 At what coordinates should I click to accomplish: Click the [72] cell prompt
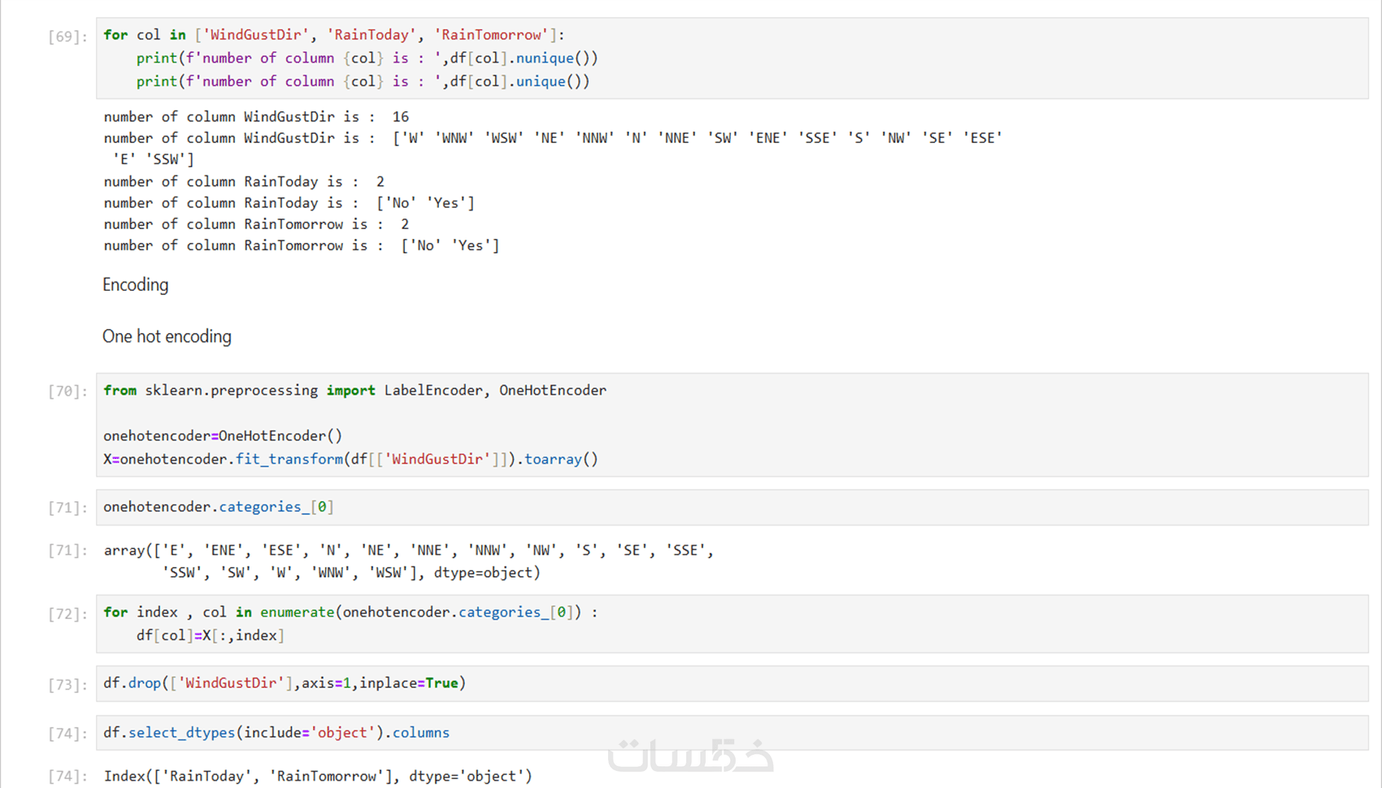pos(67,613)
